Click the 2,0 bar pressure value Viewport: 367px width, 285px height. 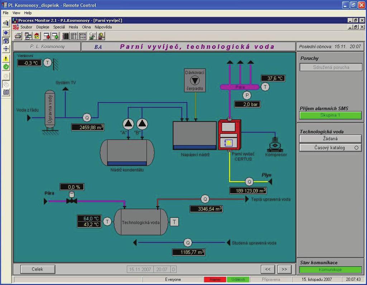[x=247, y=104]
